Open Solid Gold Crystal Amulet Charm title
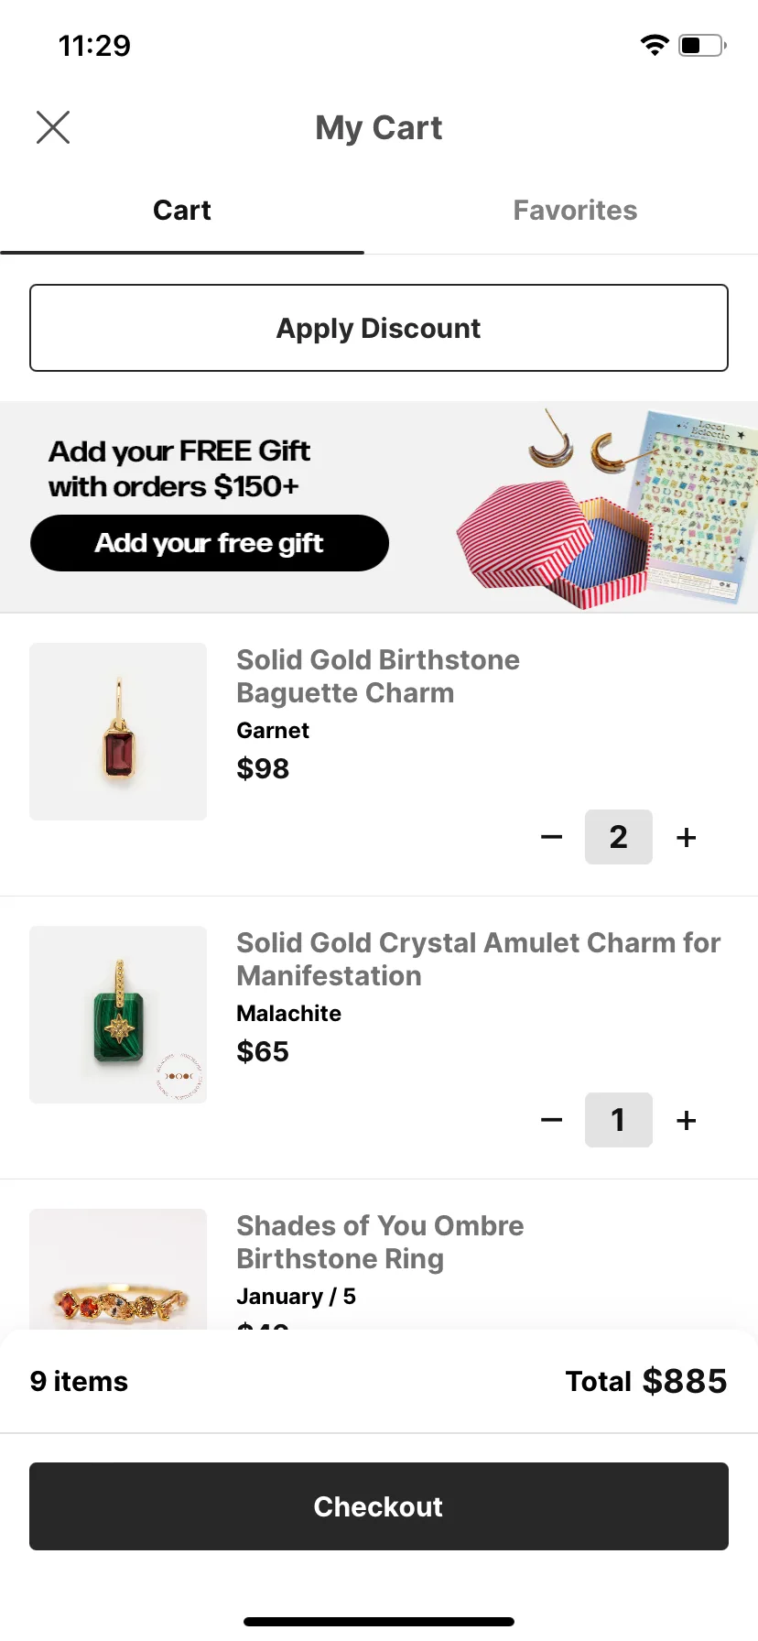The height and width of the screenshot is (1641, 758). coord(479,960)
